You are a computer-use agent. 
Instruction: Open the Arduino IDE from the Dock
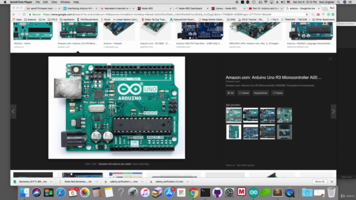click(254, 193)
